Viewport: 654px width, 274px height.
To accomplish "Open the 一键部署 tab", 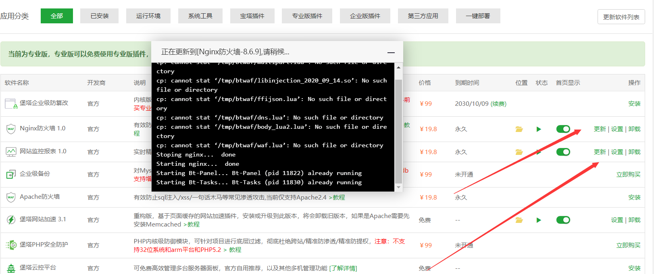I will 478,16.
